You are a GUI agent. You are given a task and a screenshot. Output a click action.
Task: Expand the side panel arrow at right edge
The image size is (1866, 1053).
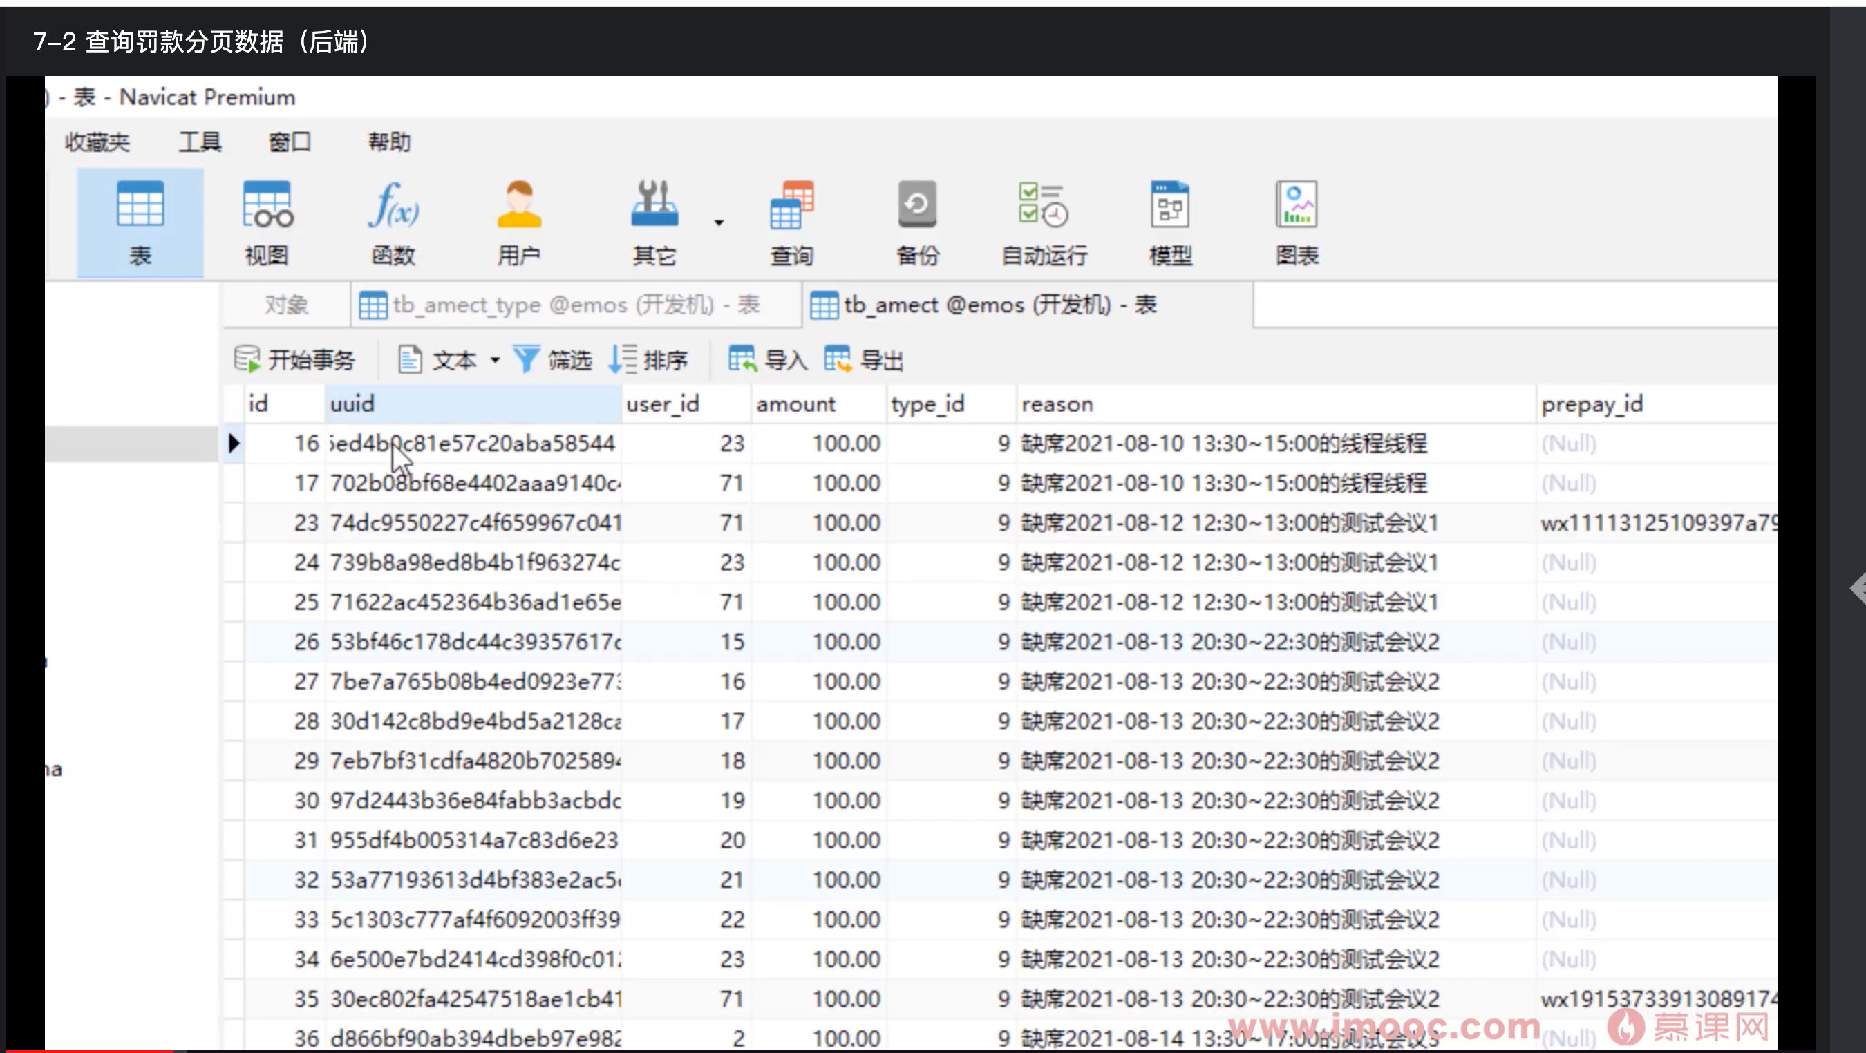click(x=1858, y=588)
